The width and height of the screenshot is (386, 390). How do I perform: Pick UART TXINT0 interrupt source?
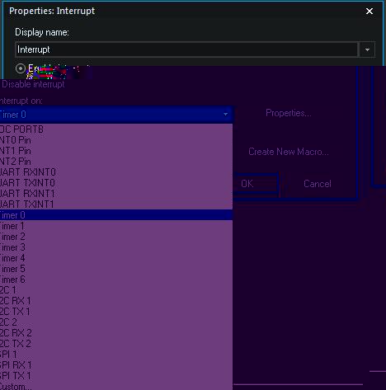pyautogui.click(x=116, y=183)
